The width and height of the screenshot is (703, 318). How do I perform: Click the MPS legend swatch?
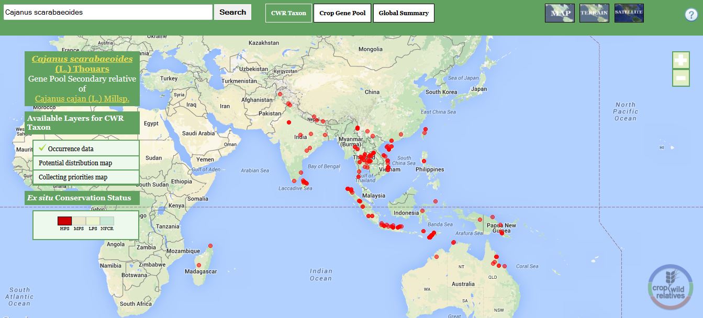pos(79,221)
